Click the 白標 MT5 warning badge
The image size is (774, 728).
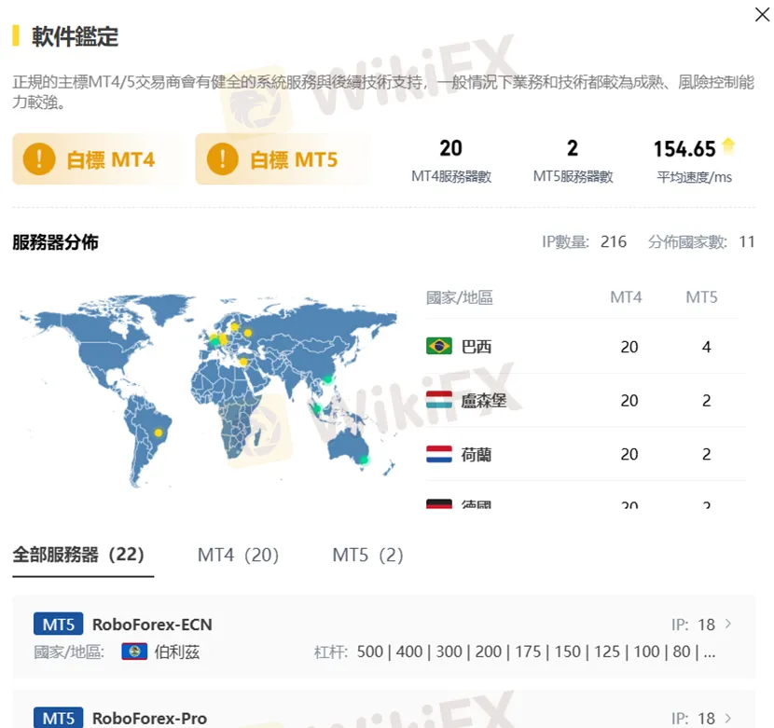coord(283,158)
